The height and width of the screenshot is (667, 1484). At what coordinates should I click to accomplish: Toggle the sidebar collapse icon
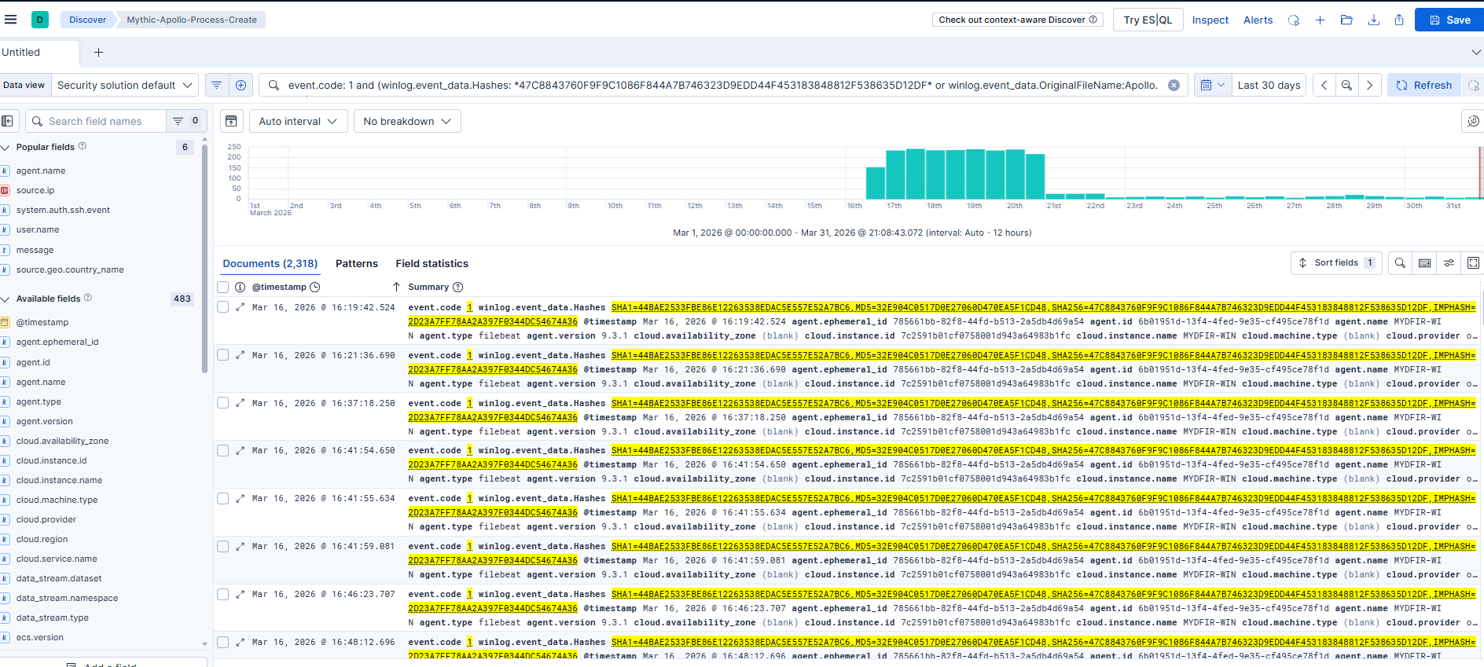[8, 121]
